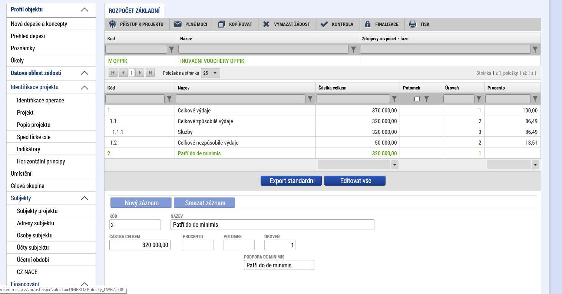Go to first page of pager
562x294 pixels.
pos(113,73)
